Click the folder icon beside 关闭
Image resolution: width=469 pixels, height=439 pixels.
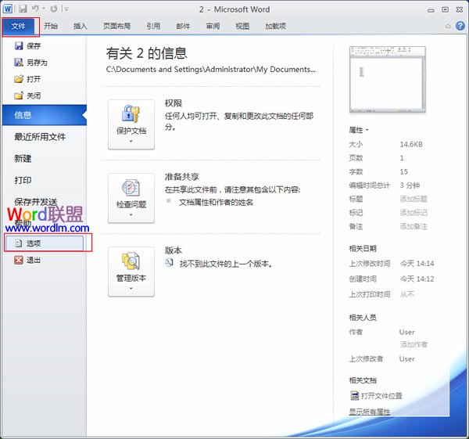click(x=19, y=95)
